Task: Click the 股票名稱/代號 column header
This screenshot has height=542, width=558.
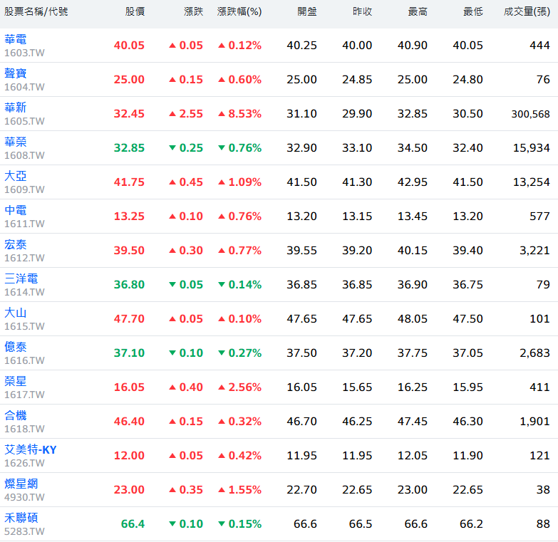Action: click(36, 12)
